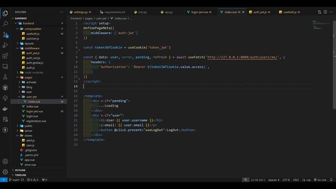The image size is (336, 189).
Task: Change line ending via CRLF
Action: [296, 180]
